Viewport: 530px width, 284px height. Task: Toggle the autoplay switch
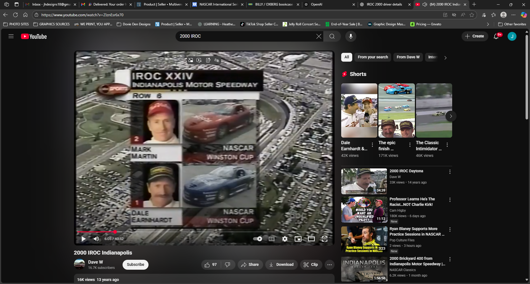[258, 239]
